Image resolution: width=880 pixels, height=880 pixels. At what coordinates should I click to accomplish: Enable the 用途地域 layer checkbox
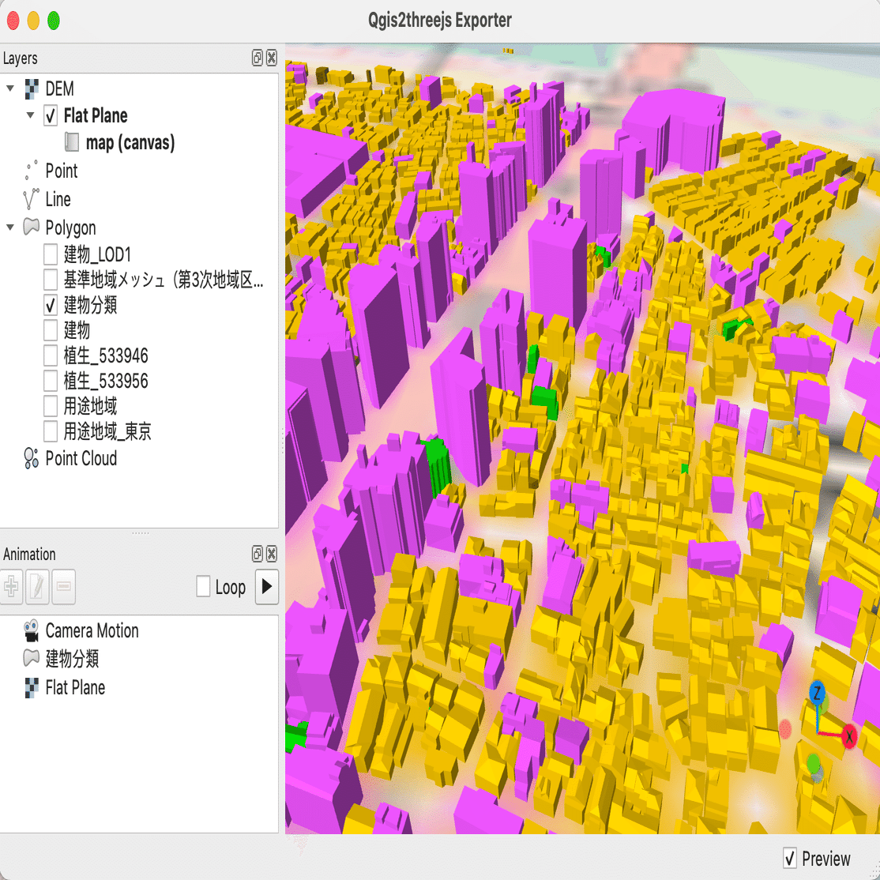(51, 406)
